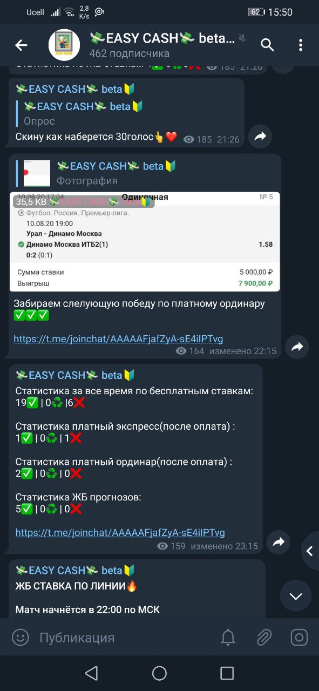319x691 pixels.
Task: Toggle the notification bell for posts
Action: point(228,638)
